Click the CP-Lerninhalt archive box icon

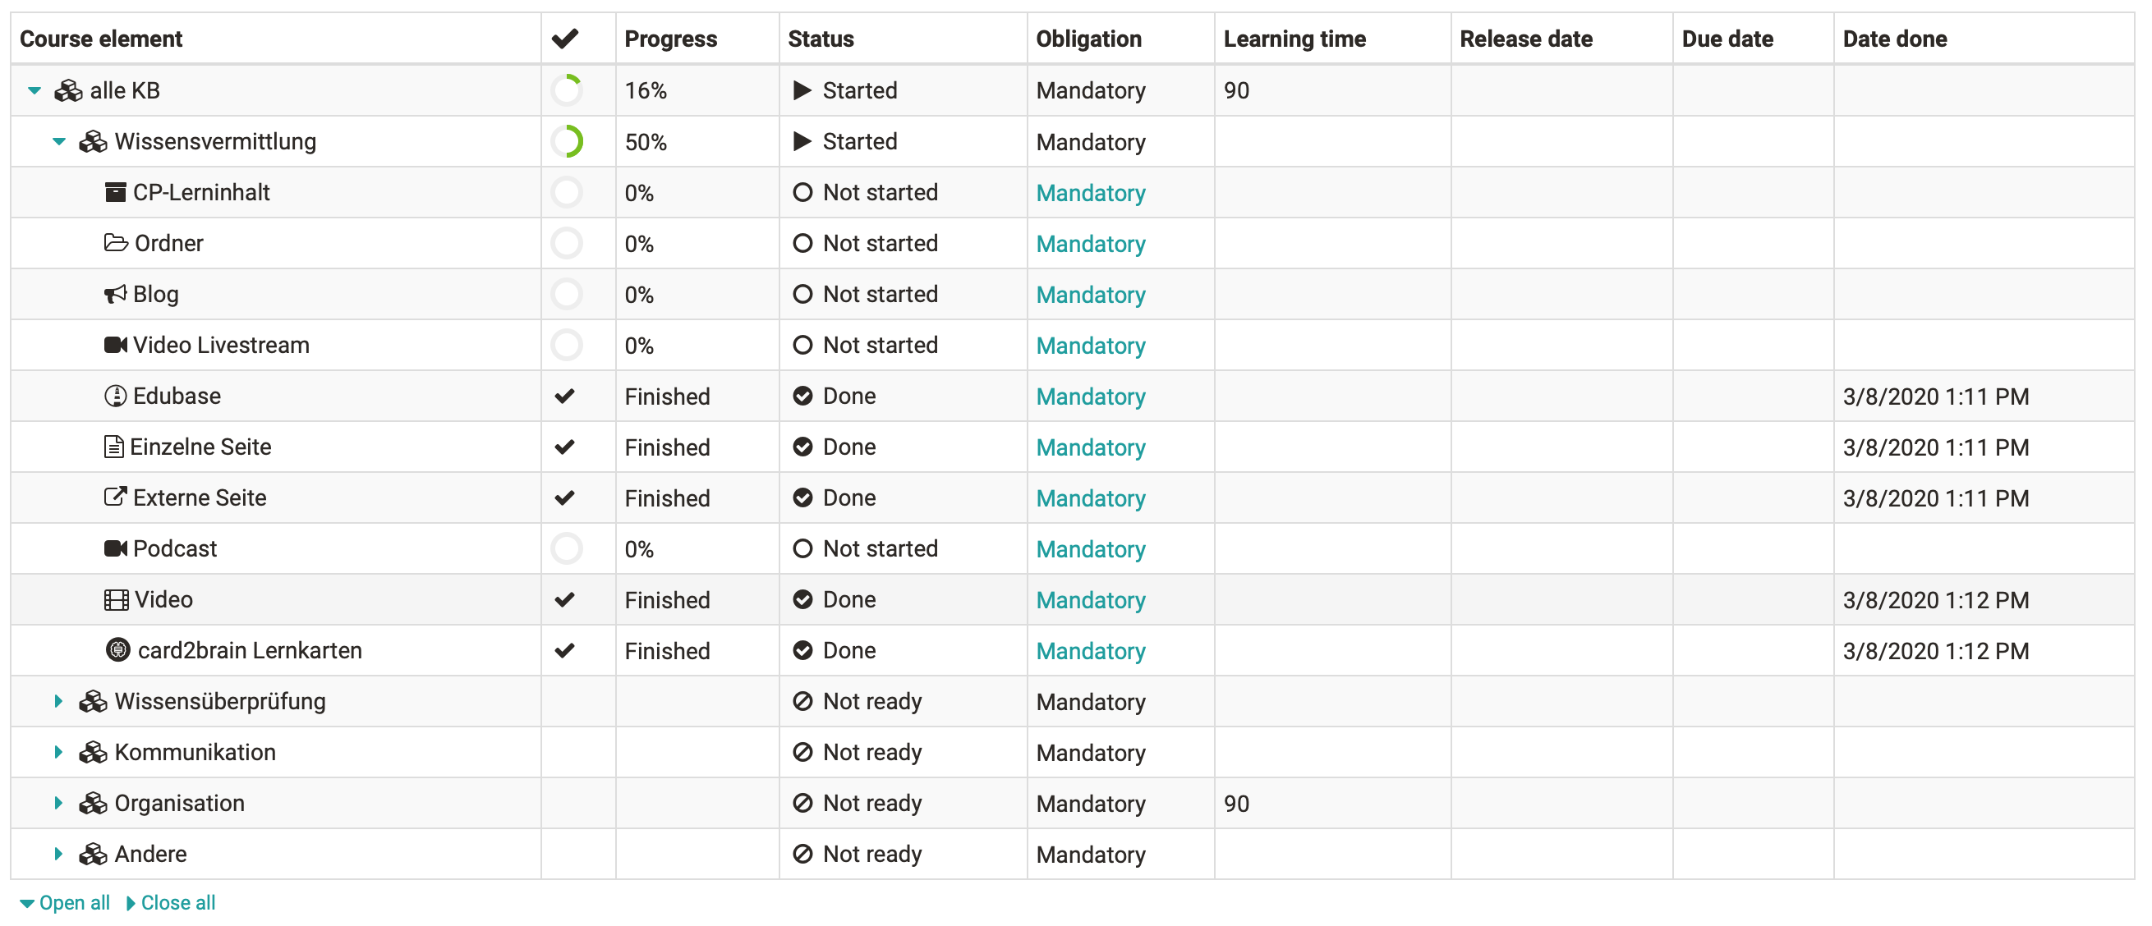coord(115,193)
